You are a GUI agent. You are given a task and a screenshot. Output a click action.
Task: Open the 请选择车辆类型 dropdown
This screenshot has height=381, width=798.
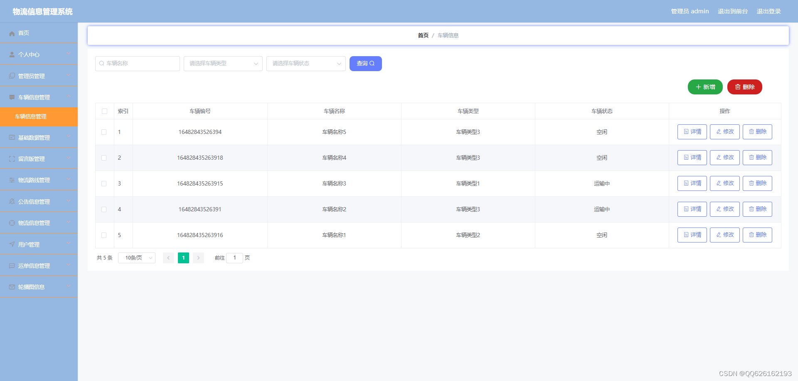pos(223,64)
